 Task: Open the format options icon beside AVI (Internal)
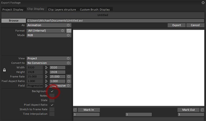(69, 31)
